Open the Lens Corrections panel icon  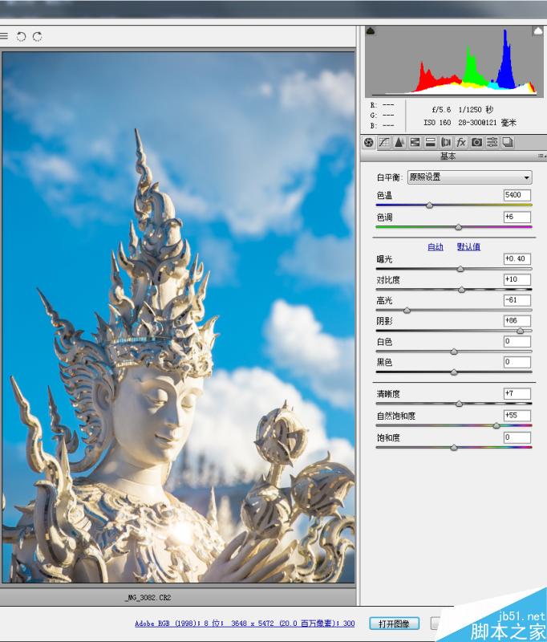(446, 143)
